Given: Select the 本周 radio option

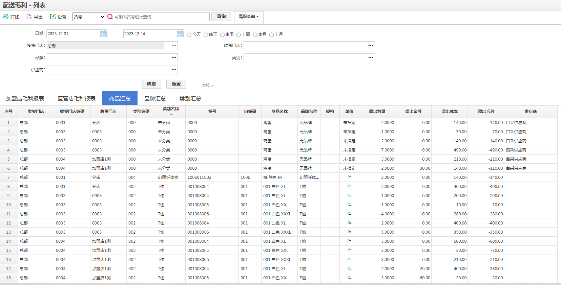Looking at the screenshot, I should pyautogui.click(x=222, y=35).
